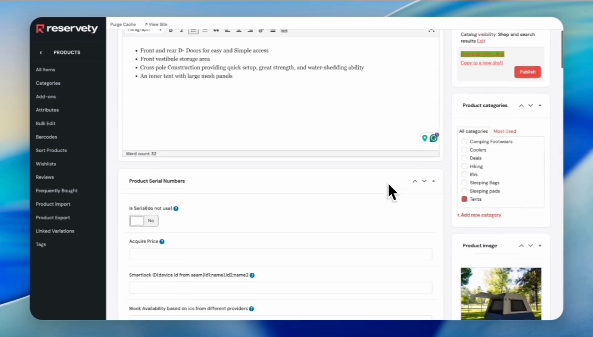Toggle the Is Serial switch
This screenshot has width=593, height=337.
coord(144,221)
